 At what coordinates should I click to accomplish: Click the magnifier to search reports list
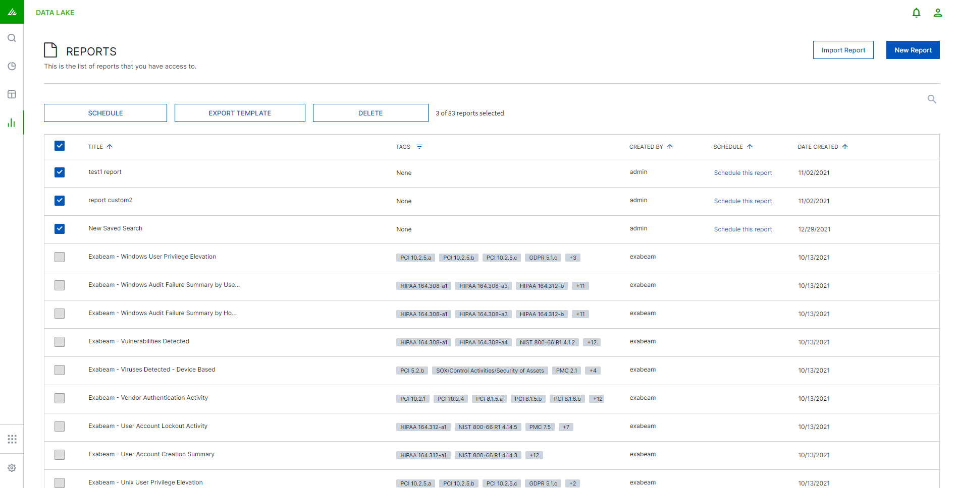pos(932,99)
